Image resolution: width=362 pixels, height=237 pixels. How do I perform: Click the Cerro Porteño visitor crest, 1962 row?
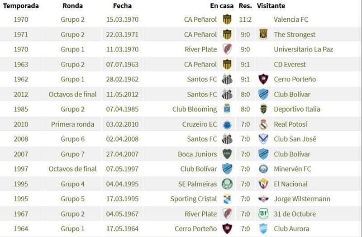click(263, 79)
